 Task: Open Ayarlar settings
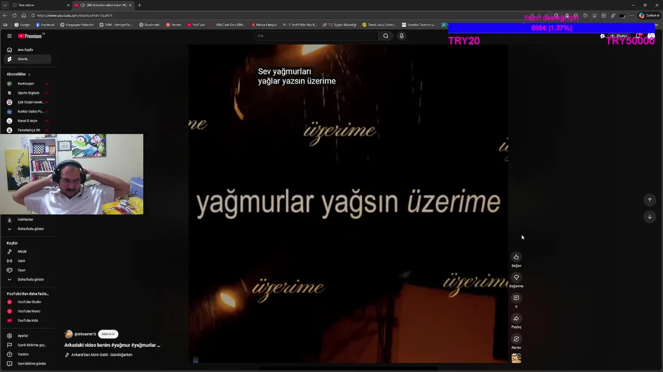[x=27, y=336]
